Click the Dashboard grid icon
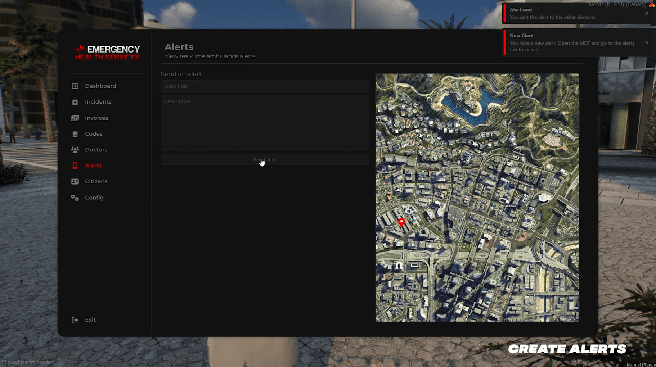 pyautogui.click(x=75, y=86)
